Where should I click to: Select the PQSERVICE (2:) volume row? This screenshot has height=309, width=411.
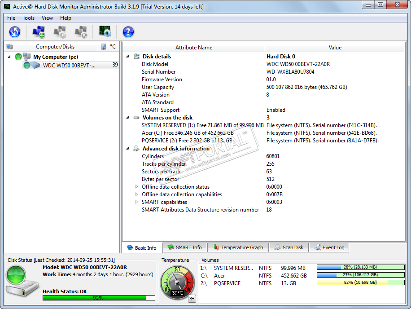click(264, 141)
